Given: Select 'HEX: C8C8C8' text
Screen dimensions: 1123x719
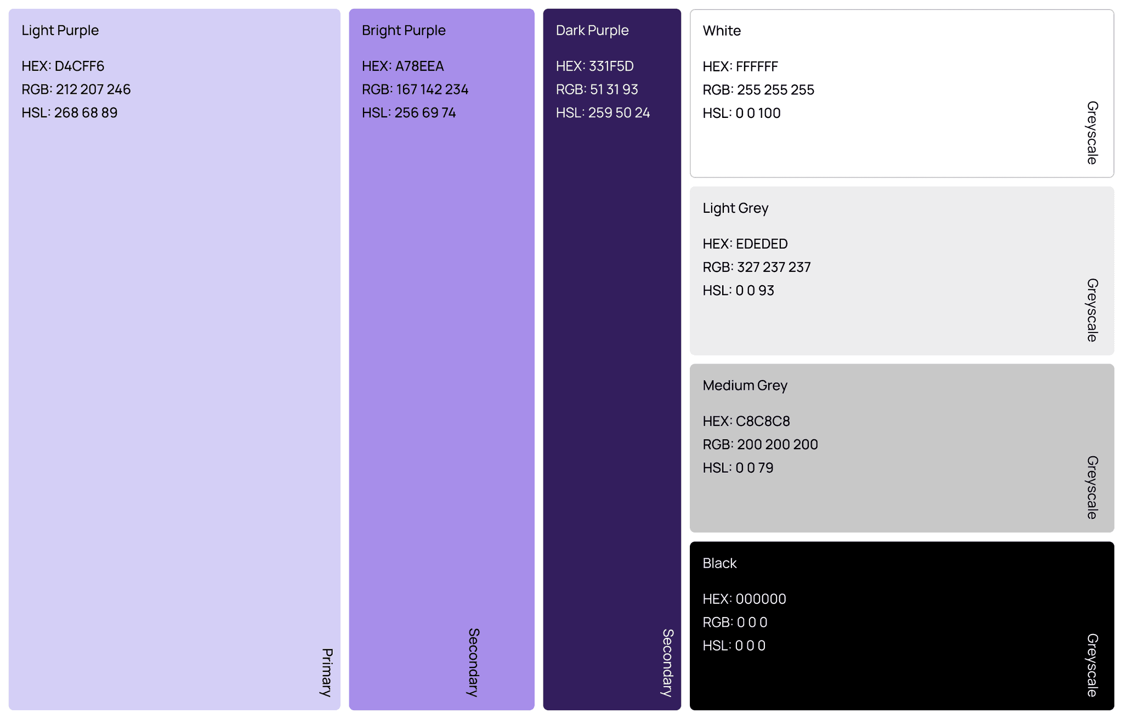Looking at the screenshot, I should pos(746,421).
